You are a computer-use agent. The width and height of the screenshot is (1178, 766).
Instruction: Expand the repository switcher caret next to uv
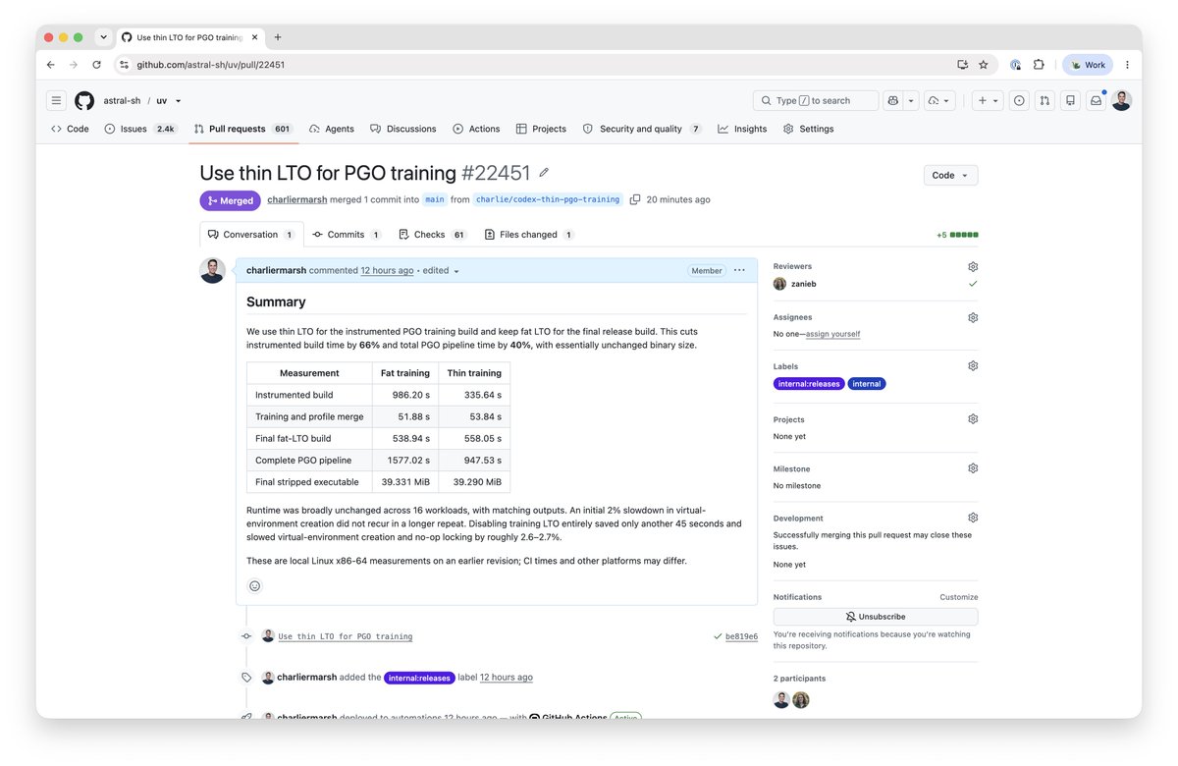click(x=178, y=100)
